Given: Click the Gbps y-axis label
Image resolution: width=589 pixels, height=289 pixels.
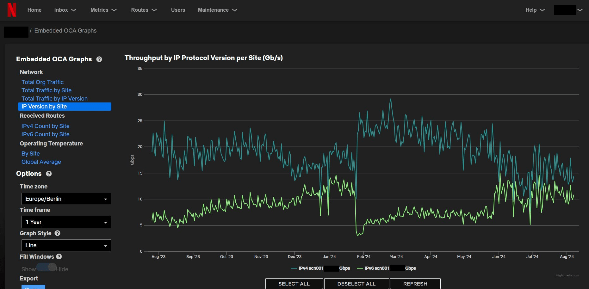Looking at the screenshot, I should [x=132, y=160].
